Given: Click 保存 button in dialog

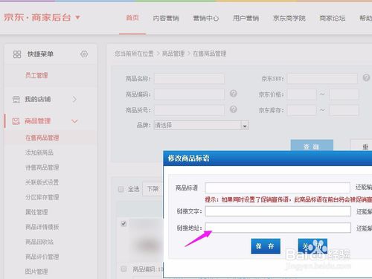Looking at the screenshot, I should point(266,246).
